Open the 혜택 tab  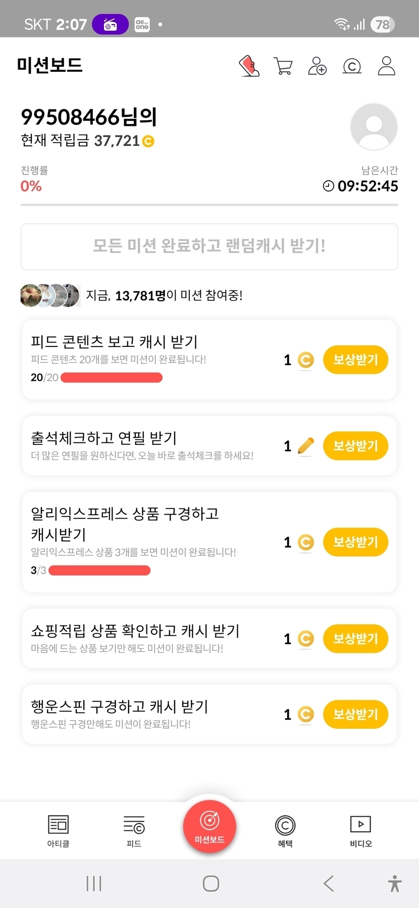pos(285,831)
